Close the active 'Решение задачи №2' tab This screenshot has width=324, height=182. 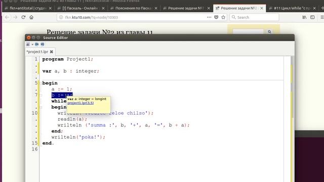(262, 8)
